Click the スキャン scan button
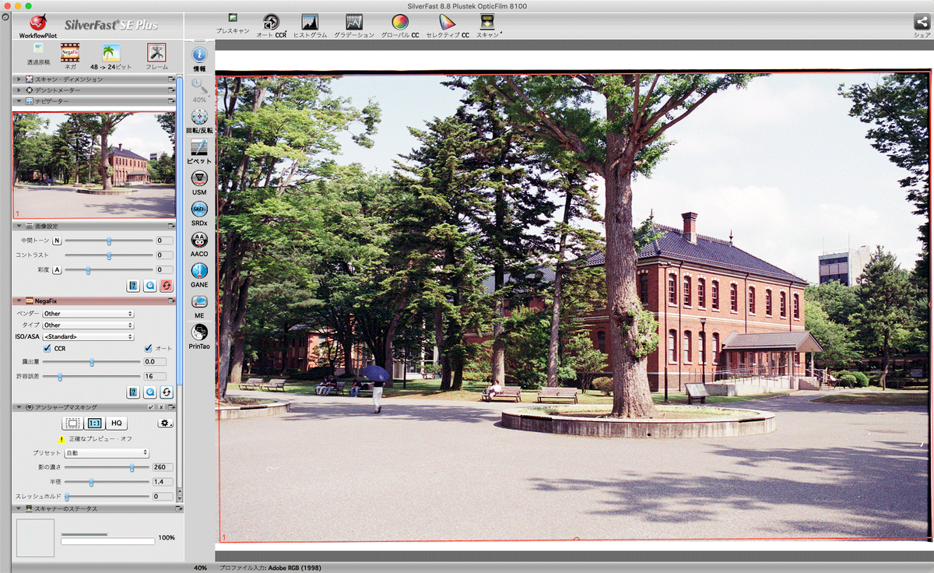Viewport: 934px width, 573px height. [x=489, y=23]
